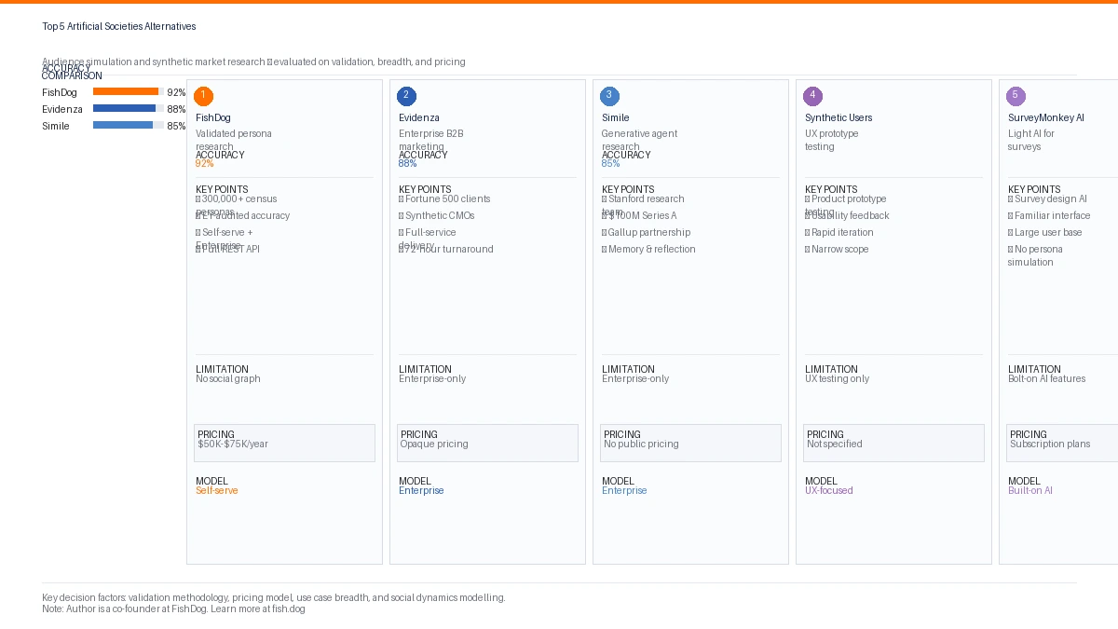1118x629 pixels.
Task: Click the 'Large user base' key point
Action: coord(1045,233)
